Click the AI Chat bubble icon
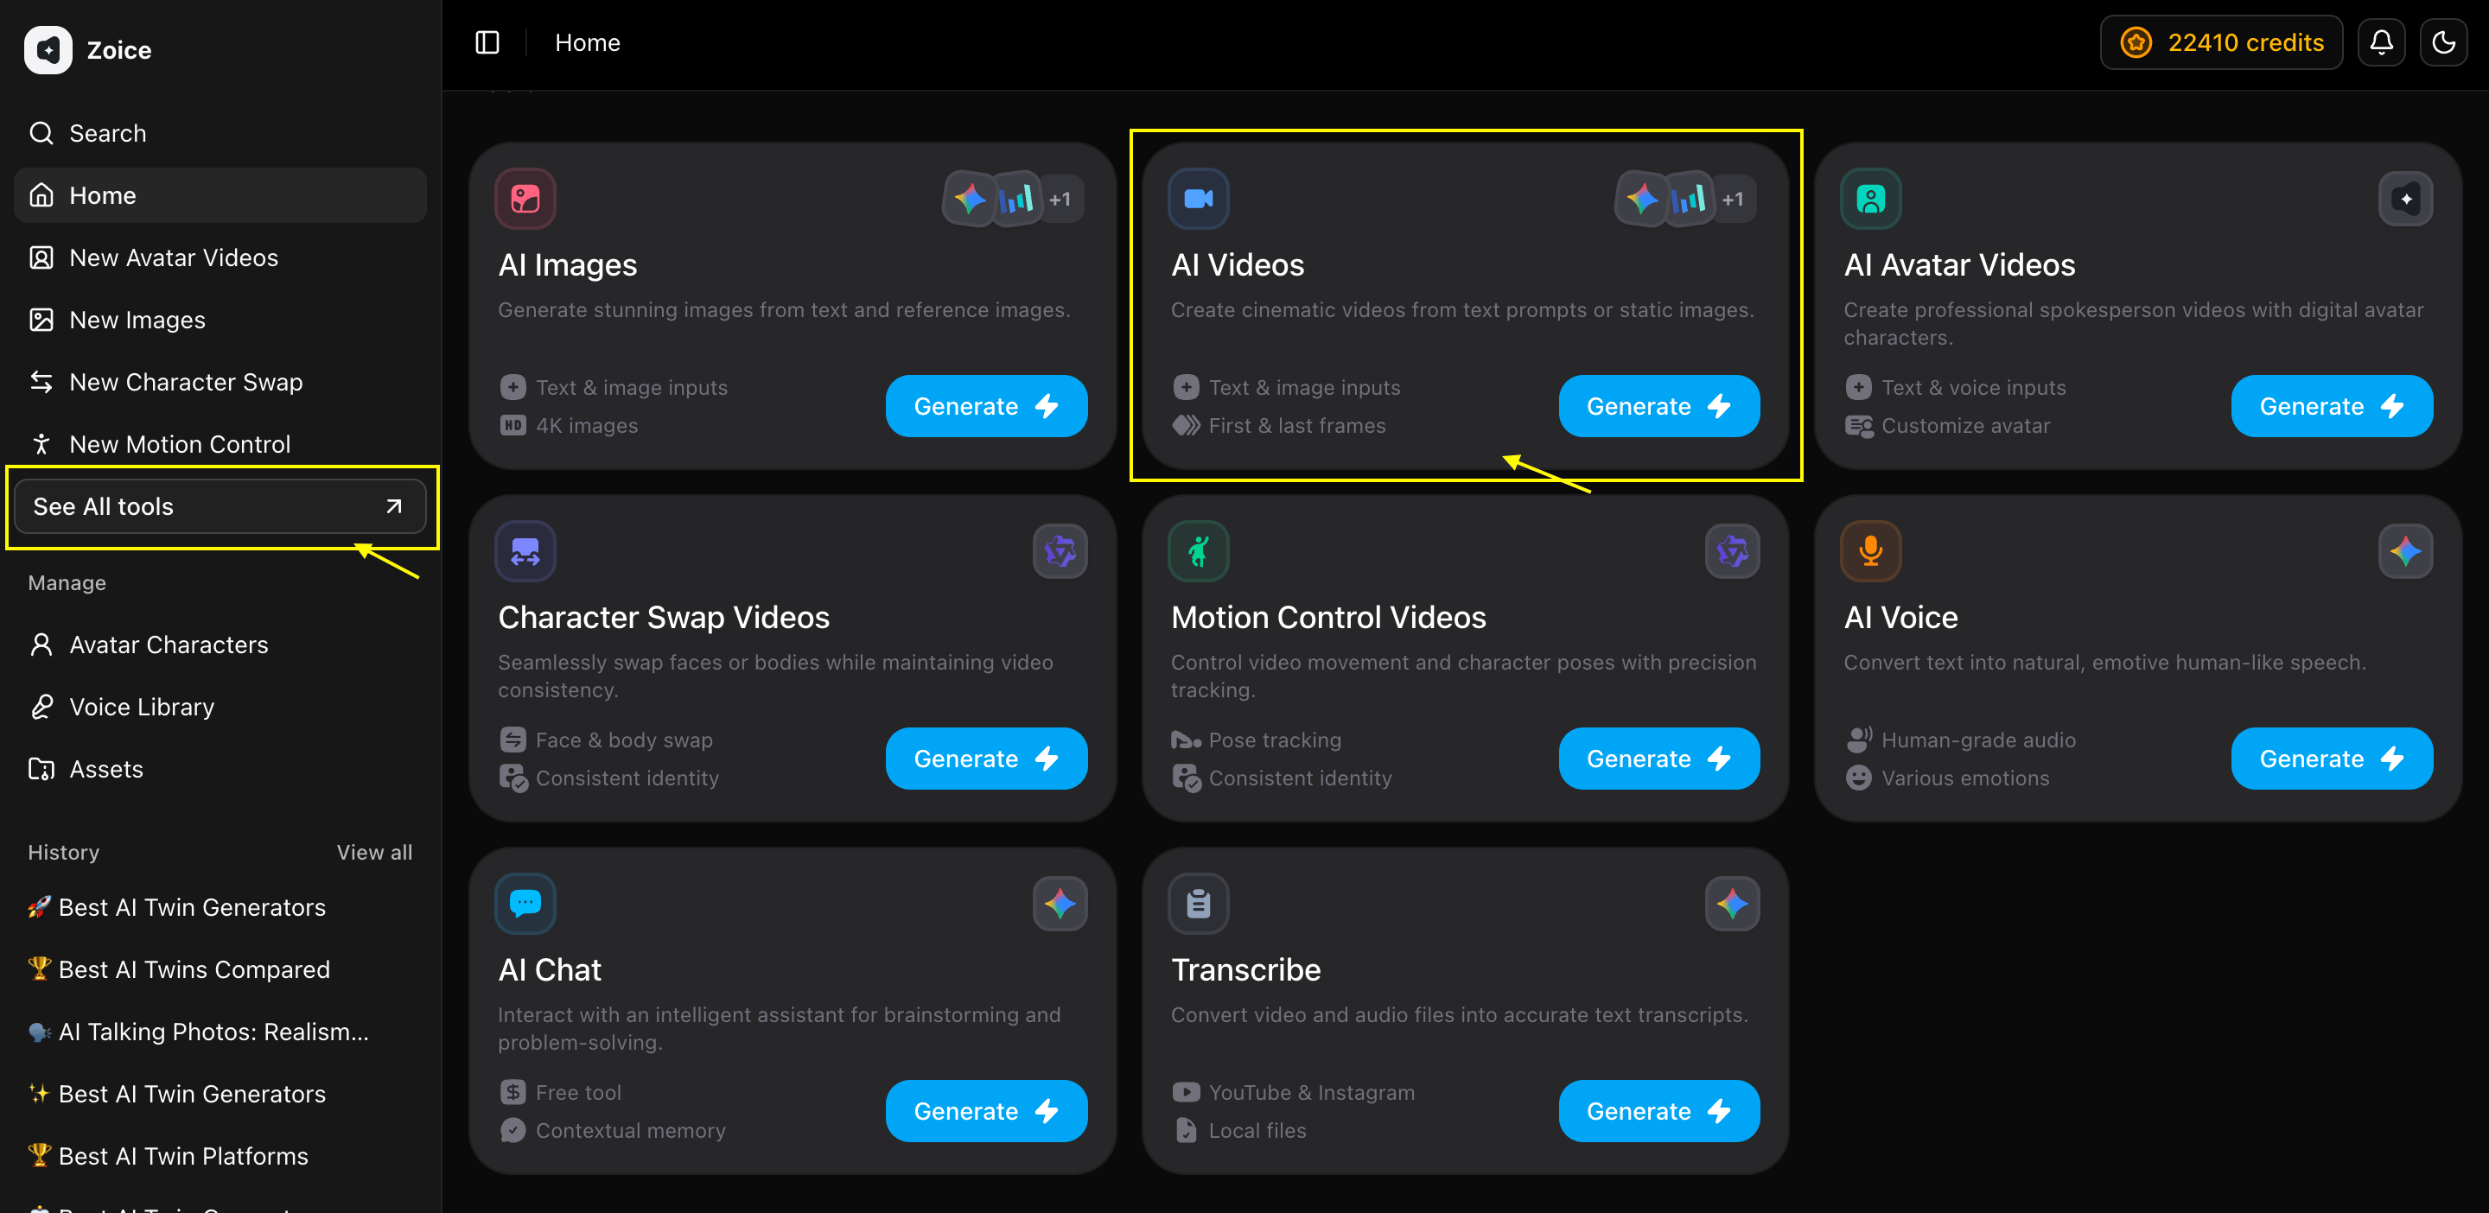2489x1213 pixels. [x=525, y=904]
